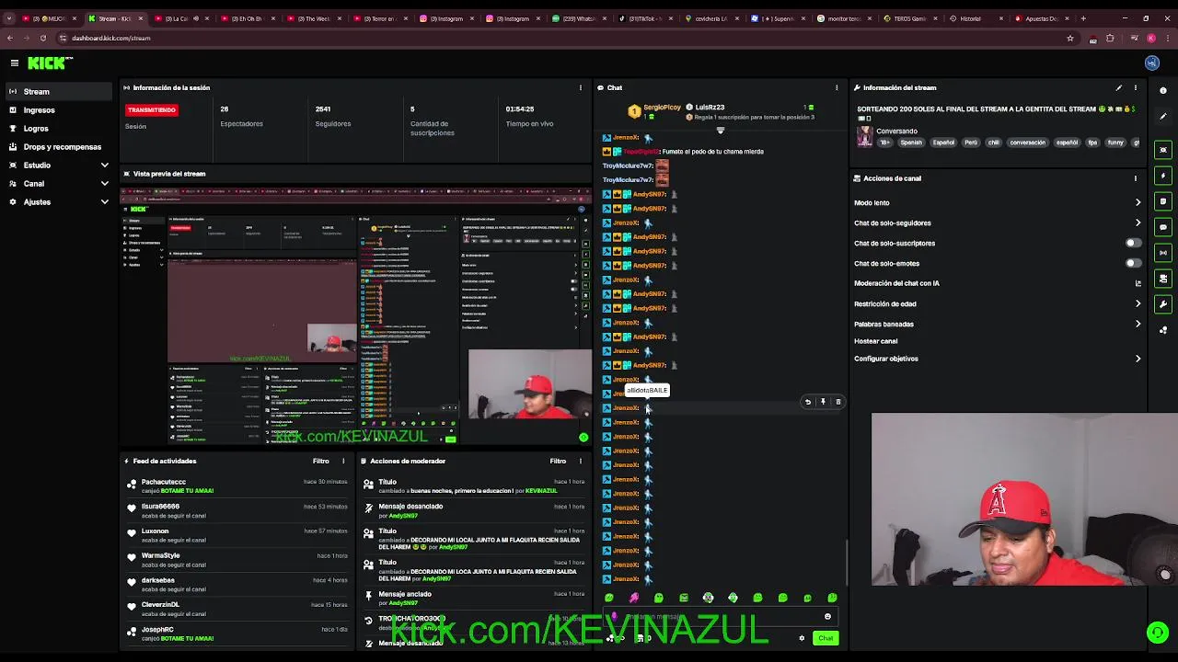Open the Información del stream options menu
Image resolution: width=1178 pixels, height=662 pixels.
pos(1136,87)
